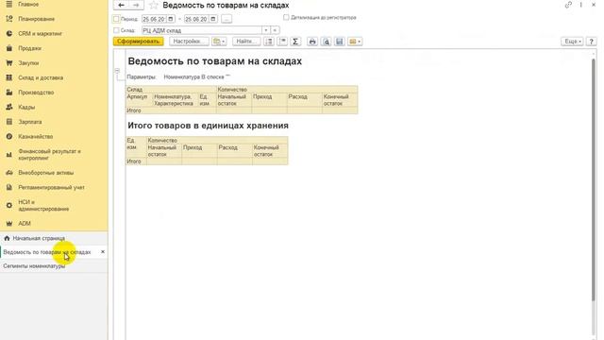The height and width of the screenshot is (340, 604).
Task: Select the Артикул header cell
Action: click(x=139, y=100)
